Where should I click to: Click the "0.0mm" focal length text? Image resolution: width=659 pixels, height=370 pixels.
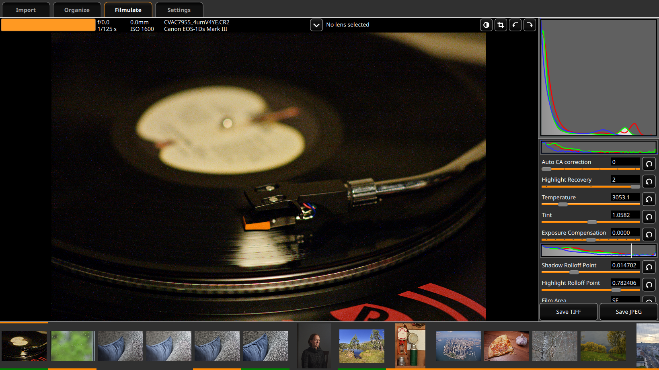[140, 22]
